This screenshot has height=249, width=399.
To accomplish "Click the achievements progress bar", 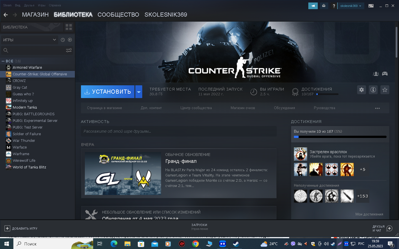I will pyautogui.click(x=340, y=137).
